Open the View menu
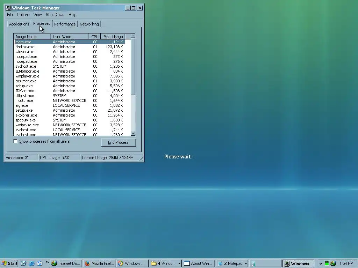 click(x=37, y=15)
